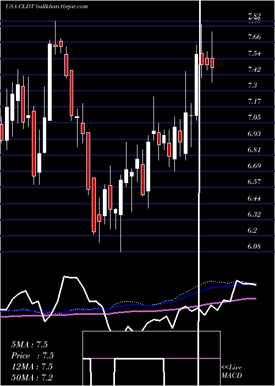Click the 6.93 price axis label
Image resolution: width=275 pixels, height=386 pixels.
click(x=254, y=133)
